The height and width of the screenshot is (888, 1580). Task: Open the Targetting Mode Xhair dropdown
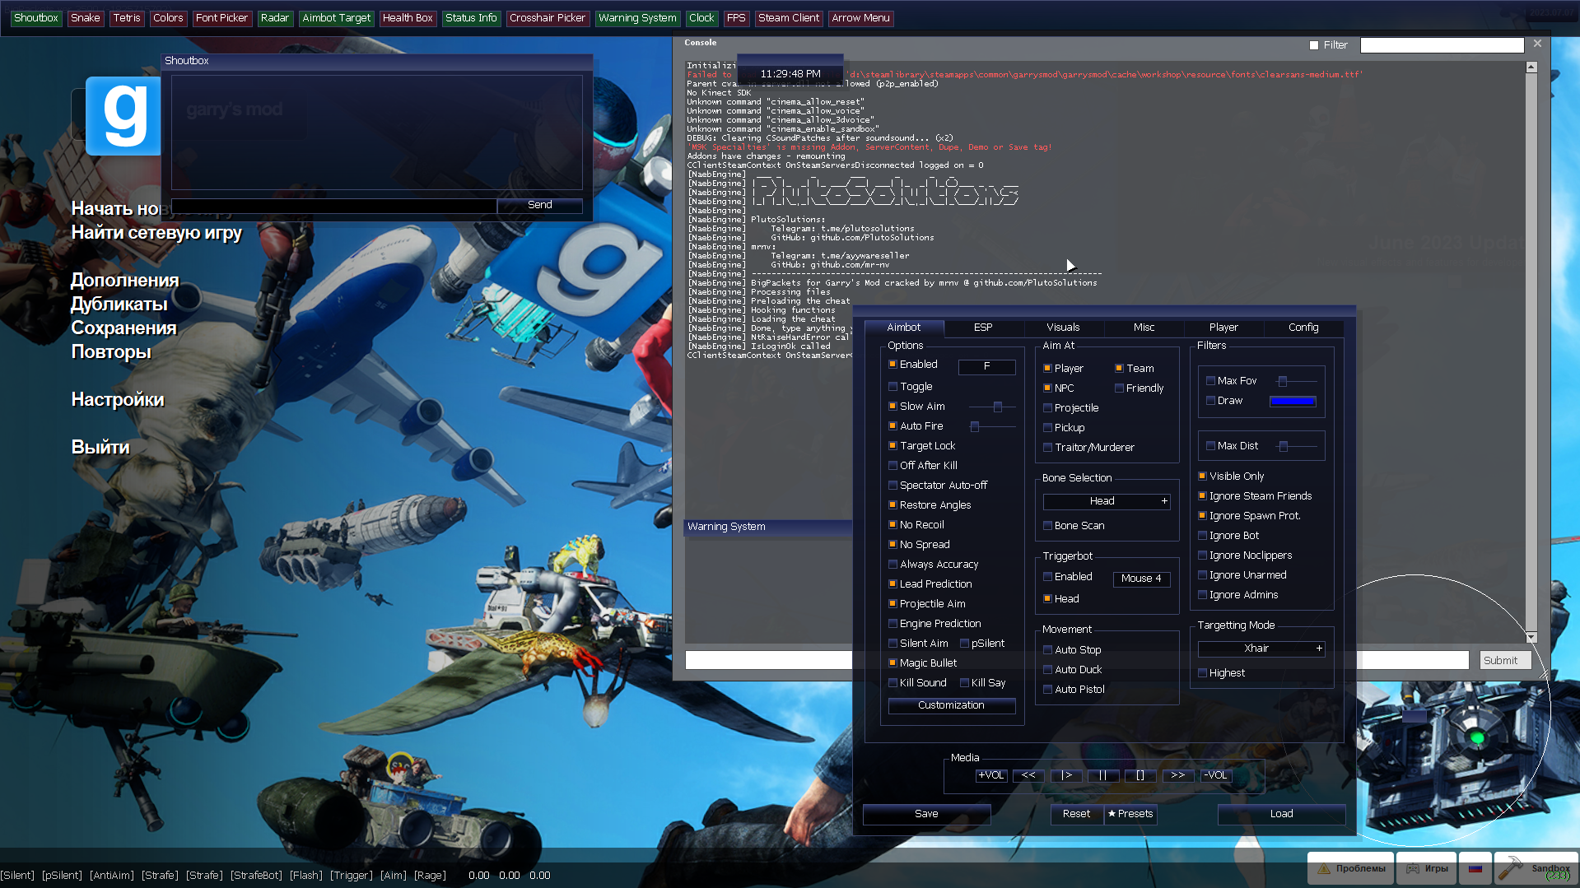pos(1261,649)
